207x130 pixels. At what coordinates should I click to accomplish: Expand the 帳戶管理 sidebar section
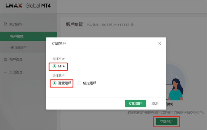(x=16, y=59)
